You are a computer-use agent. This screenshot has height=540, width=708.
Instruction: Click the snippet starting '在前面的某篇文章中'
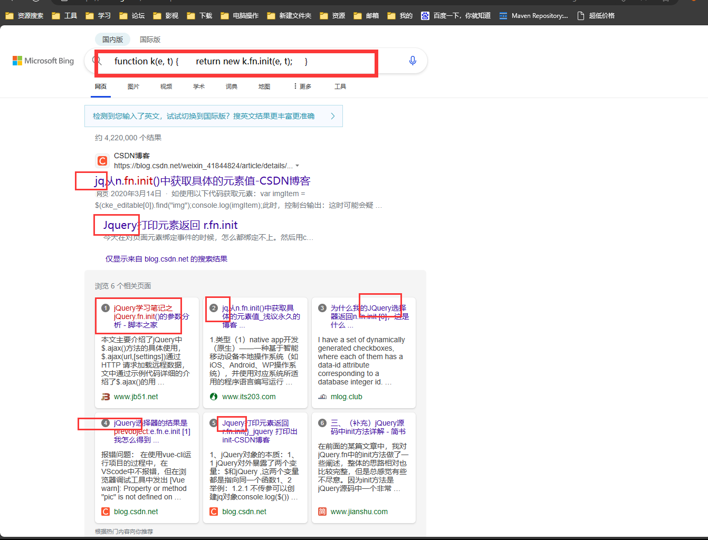(x=363, y=467)
